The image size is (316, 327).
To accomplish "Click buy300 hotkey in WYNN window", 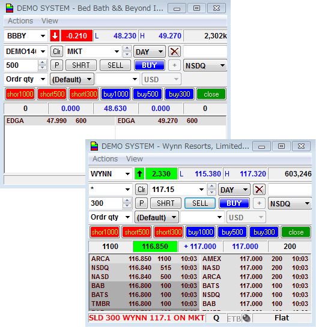I will point(264,232).
